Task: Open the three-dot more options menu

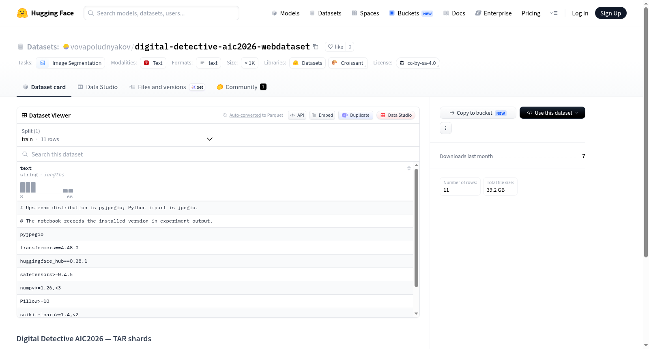Action: tap(446, 128)
